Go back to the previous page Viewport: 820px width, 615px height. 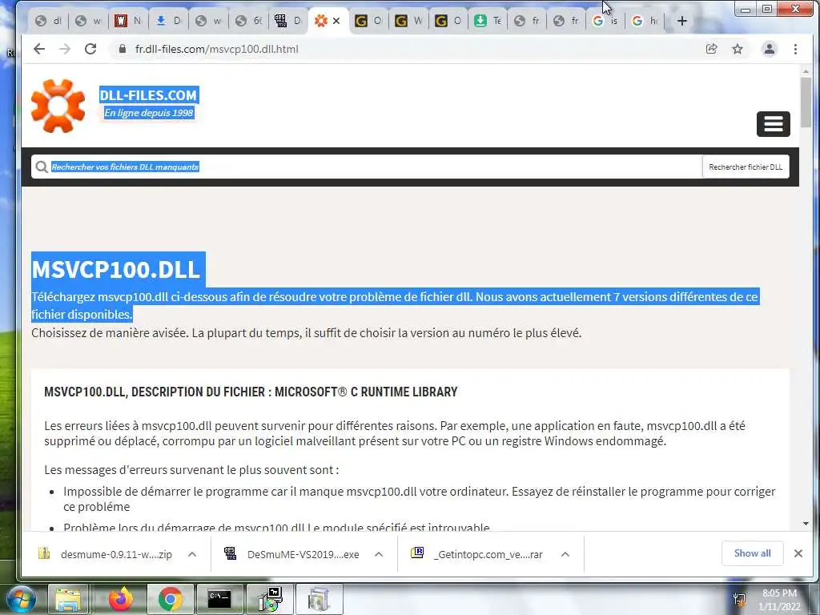39,49
